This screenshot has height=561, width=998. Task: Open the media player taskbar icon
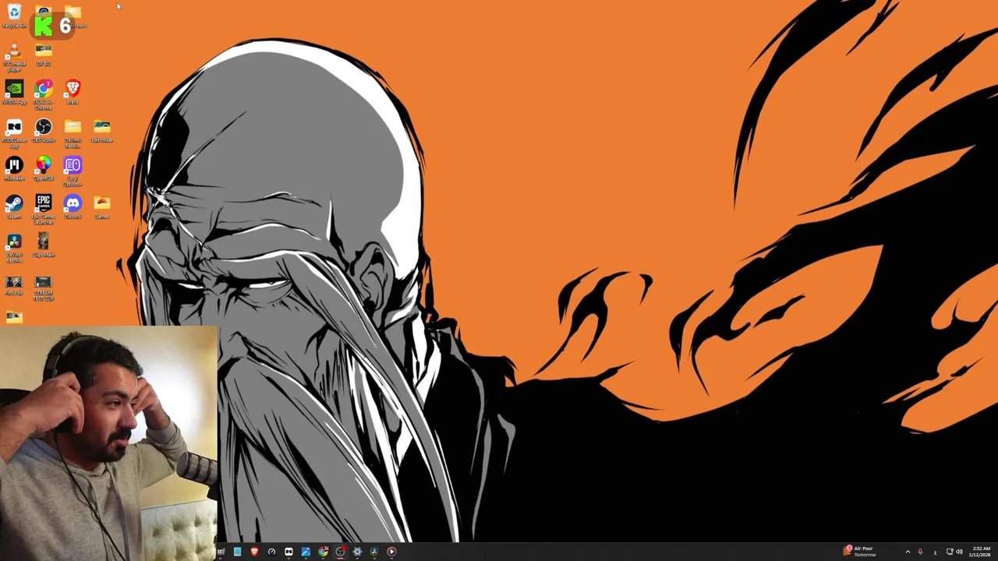click(391, 552)
